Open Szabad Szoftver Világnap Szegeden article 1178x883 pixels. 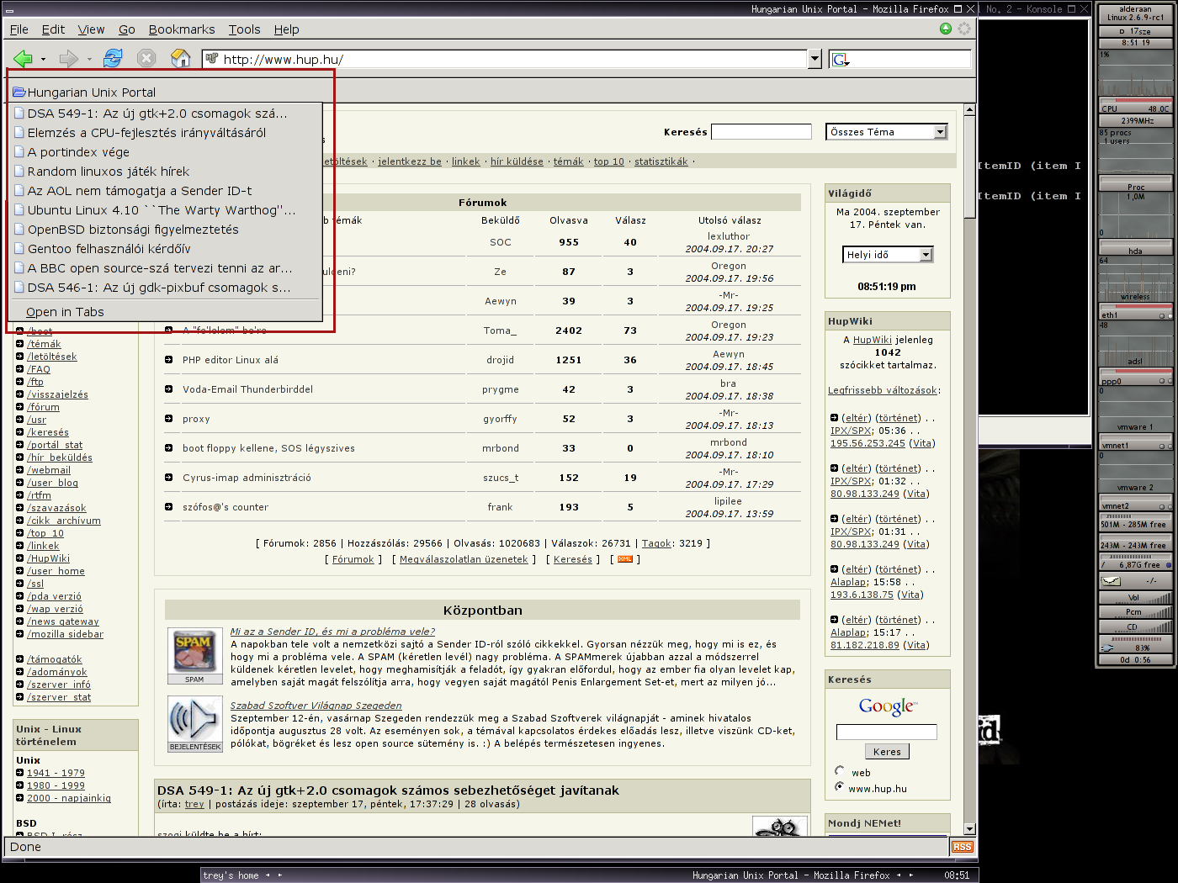tap(316, 706)
